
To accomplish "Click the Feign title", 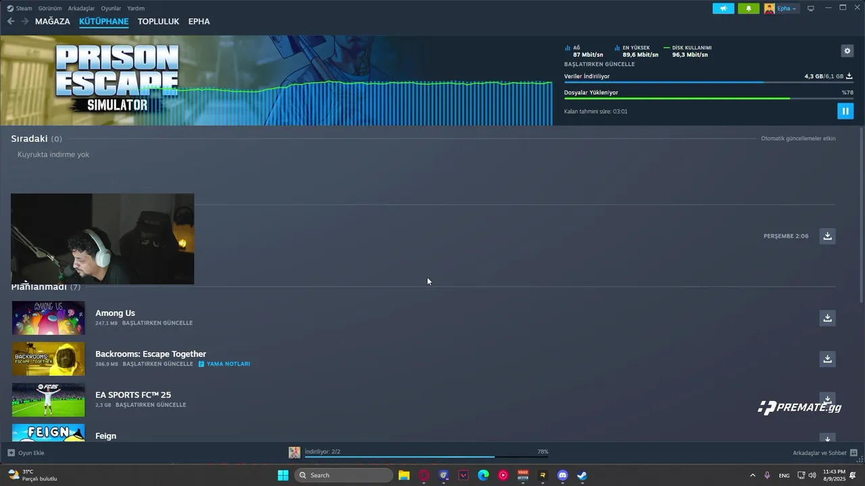I will click(105, 436).
